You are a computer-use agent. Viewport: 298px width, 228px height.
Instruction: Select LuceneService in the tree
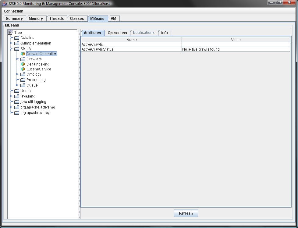coord(39,69)
